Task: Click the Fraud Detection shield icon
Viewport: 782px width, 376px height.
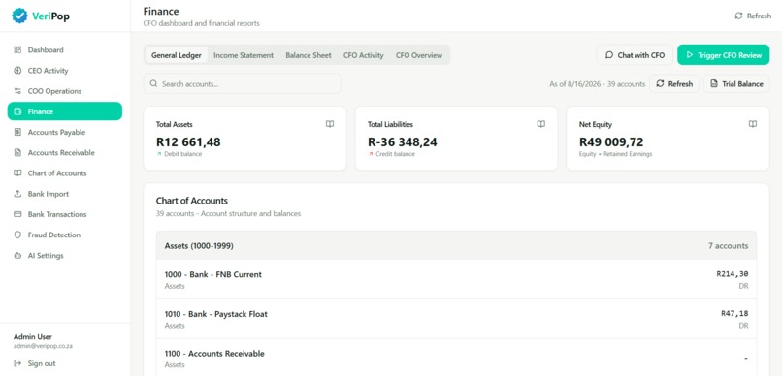Action: pyautogui.click(x=18, y=235)
